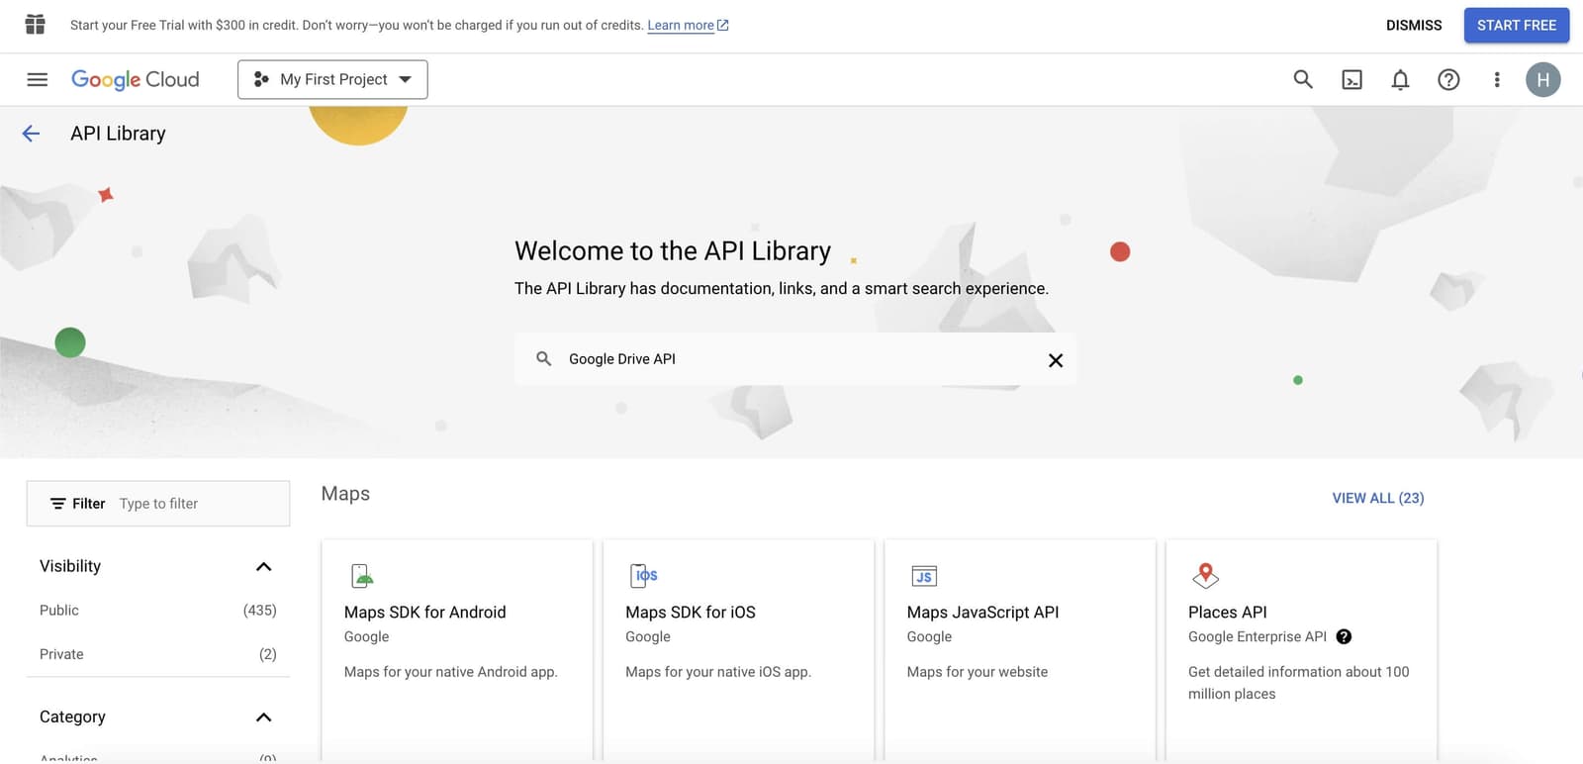Click the Maps section heading

345,494
